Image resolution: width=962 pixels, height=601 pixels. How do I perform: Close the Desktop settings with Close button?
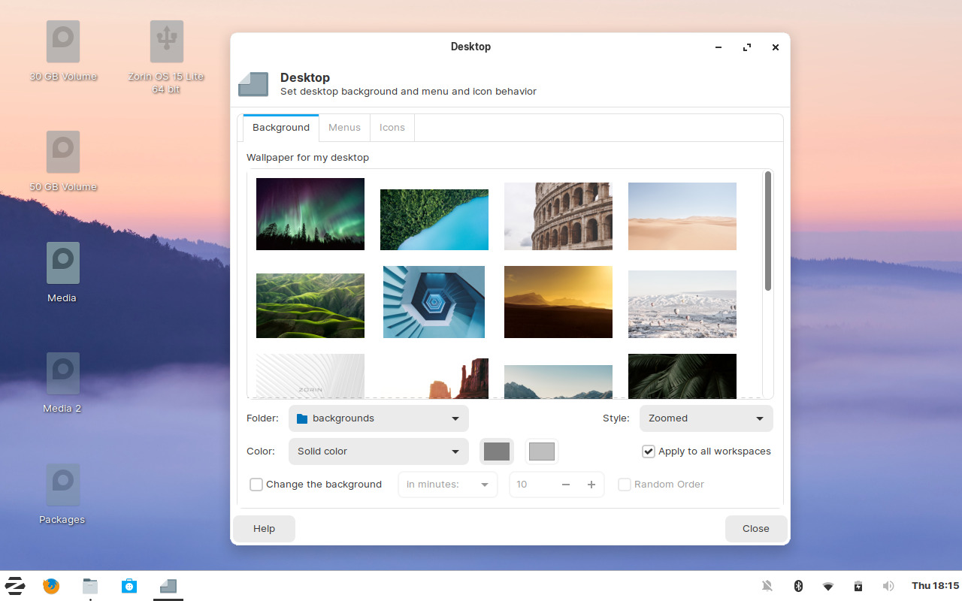point(756,528)
